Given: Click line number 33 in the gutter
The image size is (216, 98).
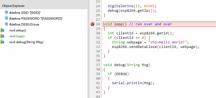Looking at the screenshot, I should [98, 47].
